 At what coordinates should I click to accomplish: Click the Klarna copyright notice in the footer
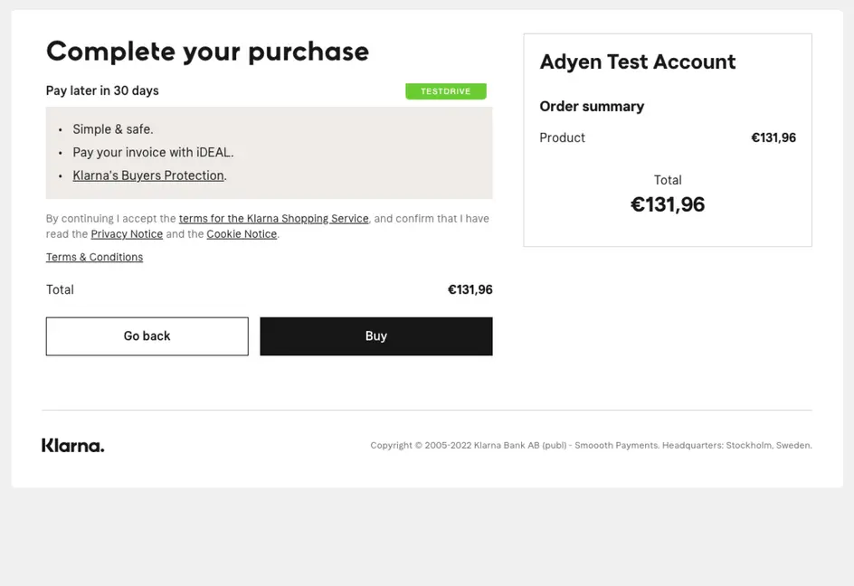click(590, 445)
